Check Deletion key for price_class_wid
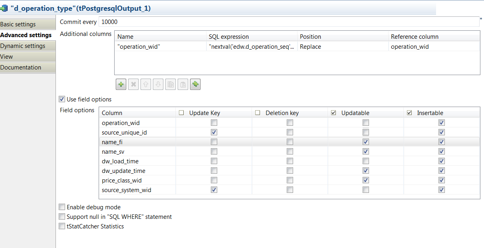 point(290,180)
